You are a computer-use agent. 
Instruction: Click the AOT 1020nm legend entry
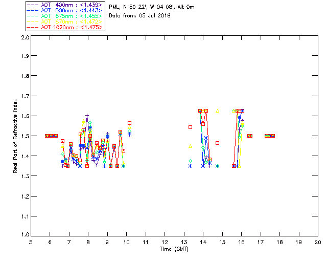(x=65, y=27)
